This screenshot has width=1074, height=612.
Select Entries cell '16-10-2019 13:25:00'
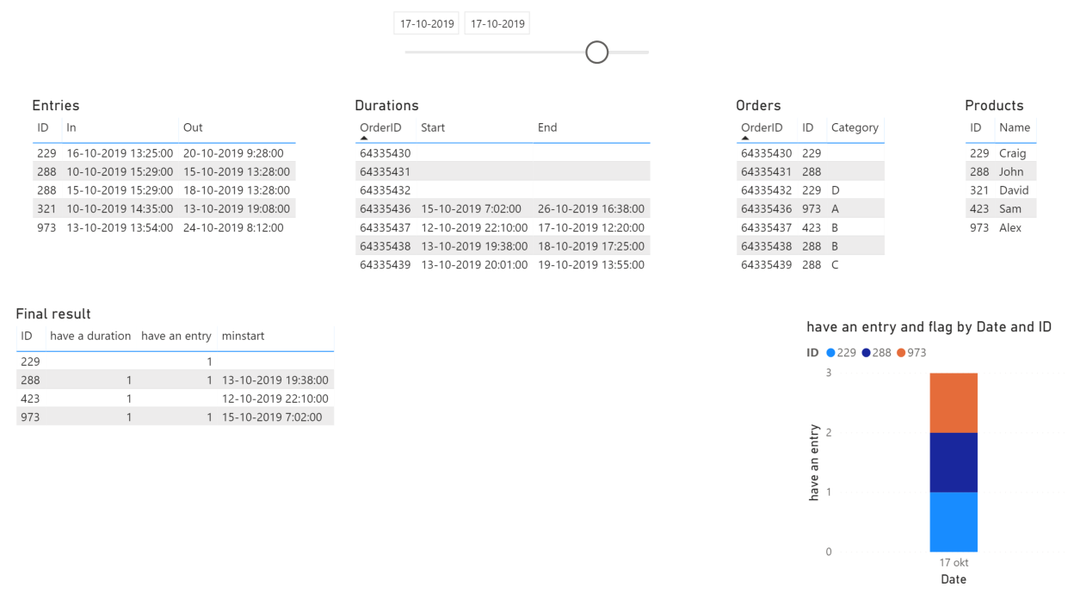(120, 153)
